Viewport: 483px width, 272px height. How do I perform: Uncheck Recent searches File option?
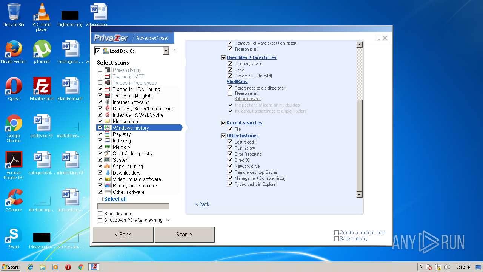coord(230,129)
